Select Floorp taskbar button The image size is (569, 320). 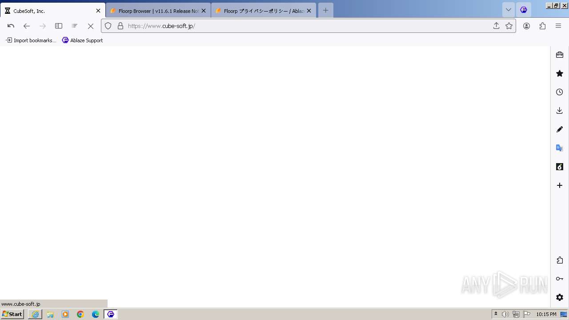click(111, 314)
